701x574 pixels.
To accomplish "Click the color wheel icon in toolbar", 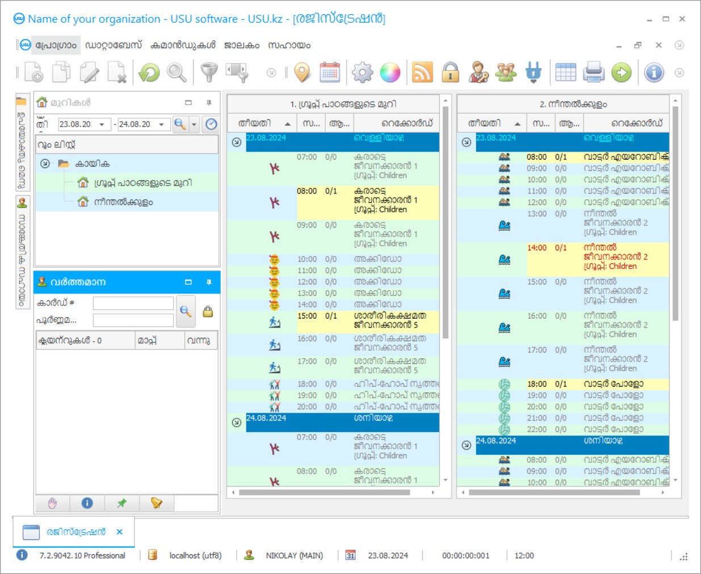I will click(x=390, y=73).
